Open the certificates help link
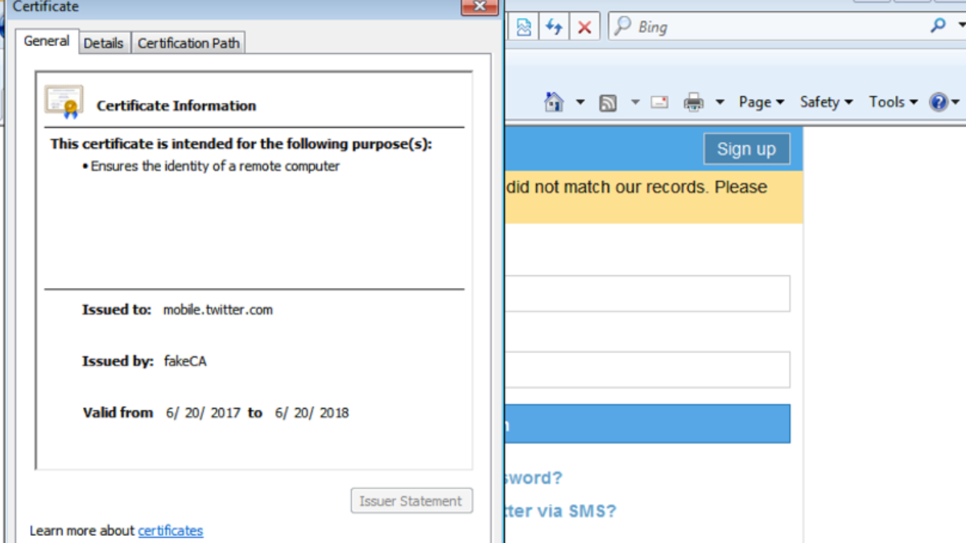 (x=171, y=530)
